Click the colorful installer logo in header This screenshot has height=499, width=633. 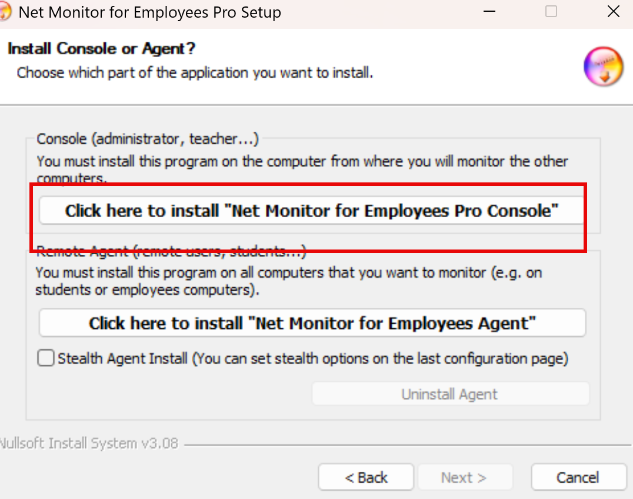point(603,66)
